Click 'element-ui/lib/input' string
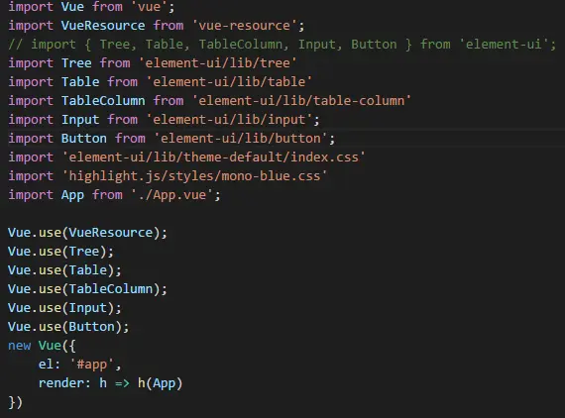 click(229, 120)
